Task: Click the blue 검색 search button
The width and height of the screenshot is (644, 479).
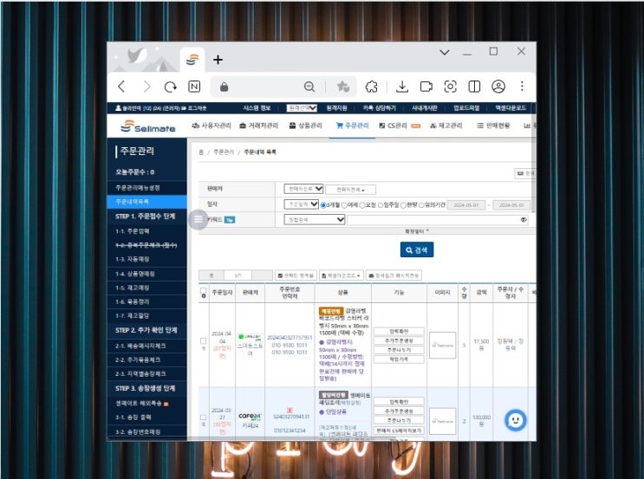Action: 417,250
